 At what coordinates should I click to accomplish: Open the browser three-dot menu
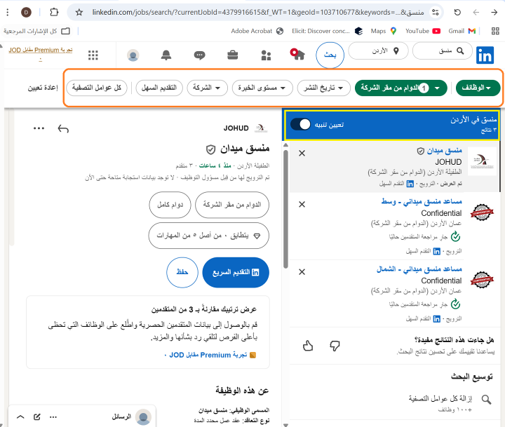coord(8,12)
